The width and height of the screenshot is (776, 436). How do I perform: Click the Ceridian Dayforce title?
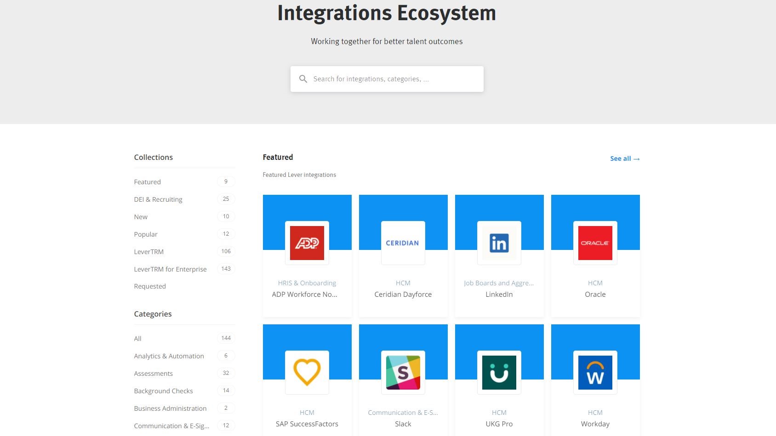(x=403, y=294)
